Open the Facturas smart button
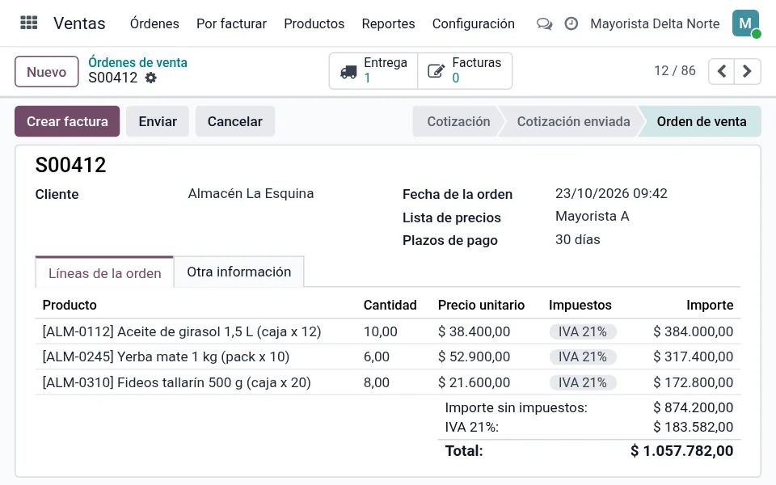This screenshot has height=485, width=776. point(465,71)
